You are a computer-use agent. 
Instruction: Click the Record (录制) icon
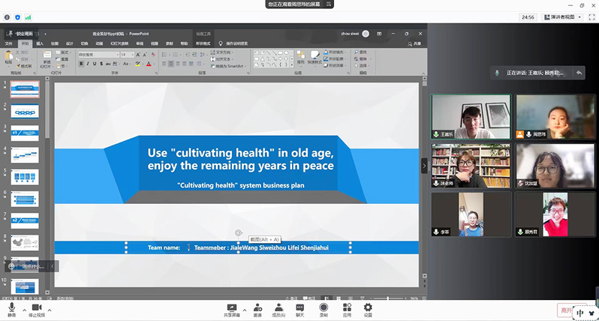(324, 308)
